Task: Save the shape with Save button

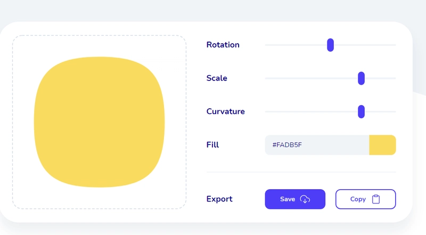Action: pyautogui.click(x=295, y=199)
